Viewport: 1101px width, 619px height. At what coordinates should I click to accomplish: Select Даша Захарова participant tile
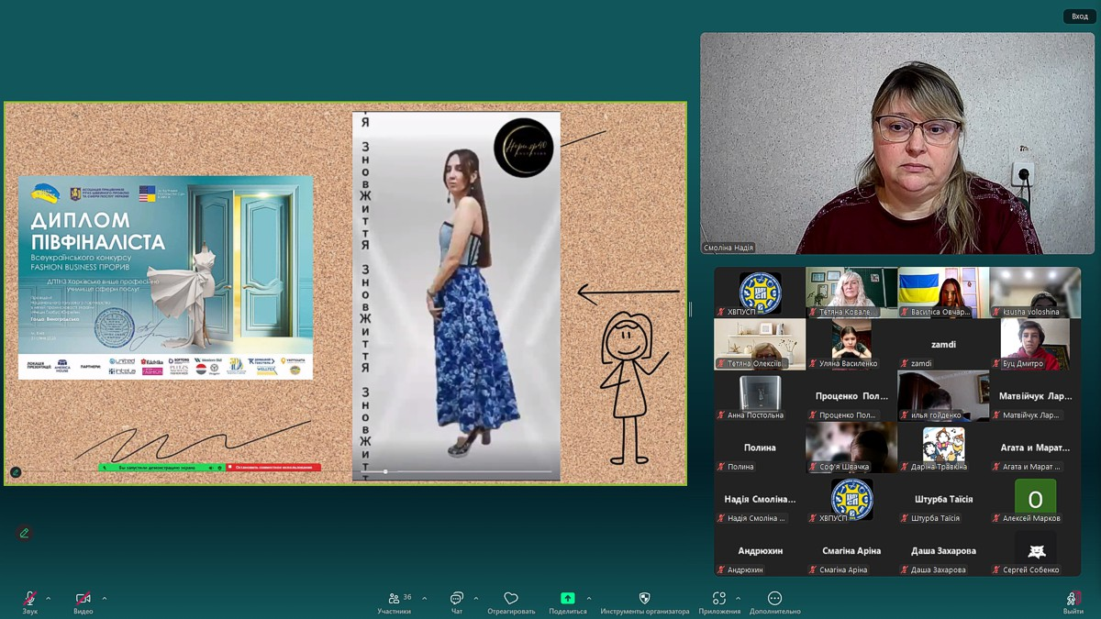943,551
